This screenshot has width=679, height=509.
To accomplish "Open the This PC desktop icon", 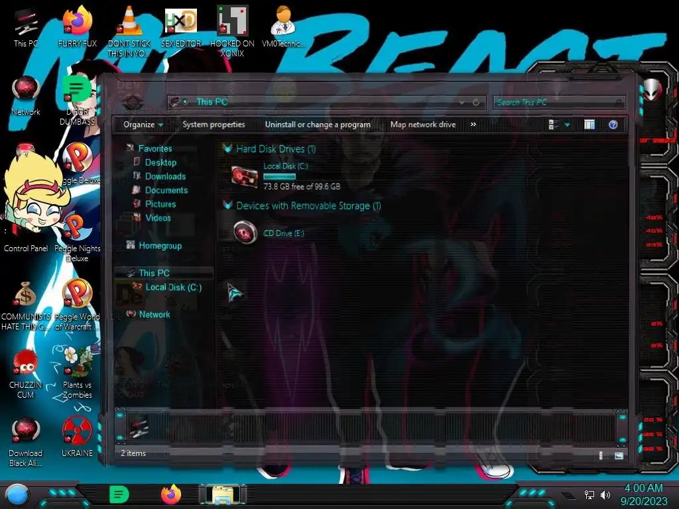I will [26, 27].
